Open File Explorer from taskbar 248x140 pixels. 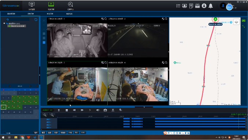(x=16, y=137)
